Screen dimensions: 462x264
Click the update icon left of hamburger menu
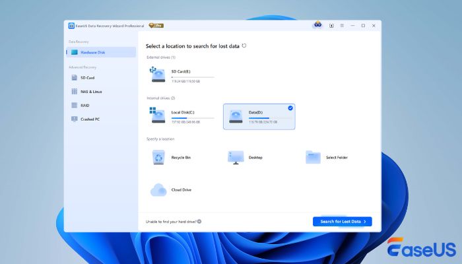click(331, 25)
